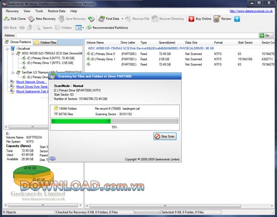
Task: Click the blue help question mark icon
Action: coord(237,19)
